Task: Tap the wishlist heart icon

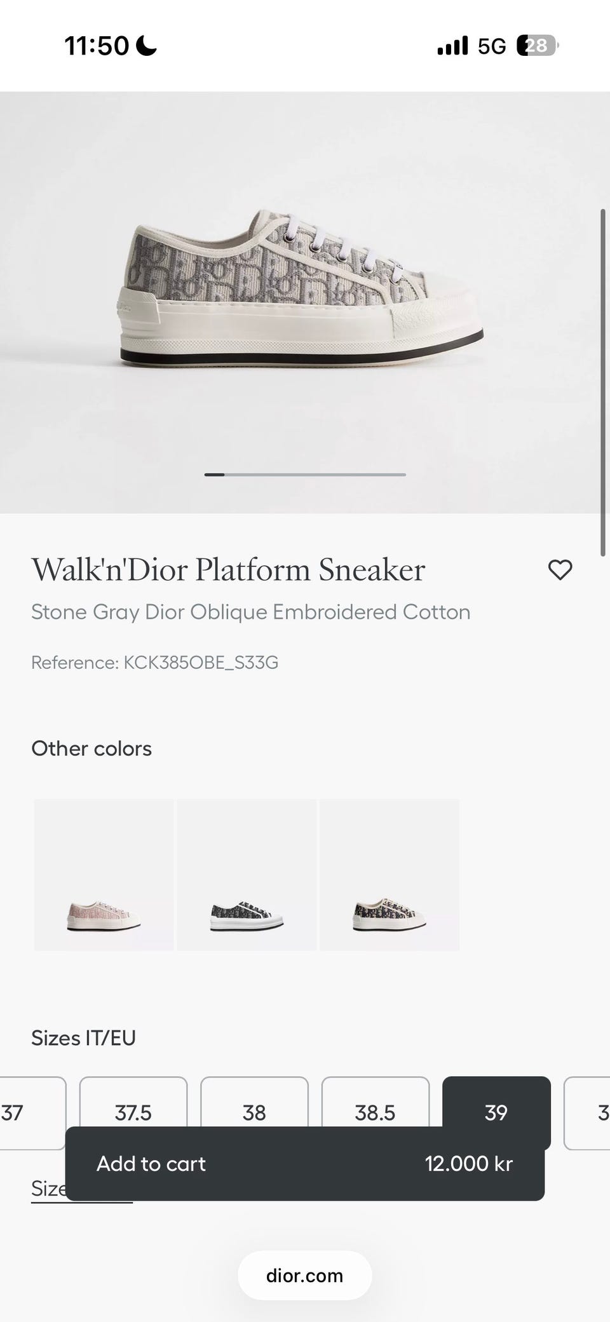Action: (560, 570)
